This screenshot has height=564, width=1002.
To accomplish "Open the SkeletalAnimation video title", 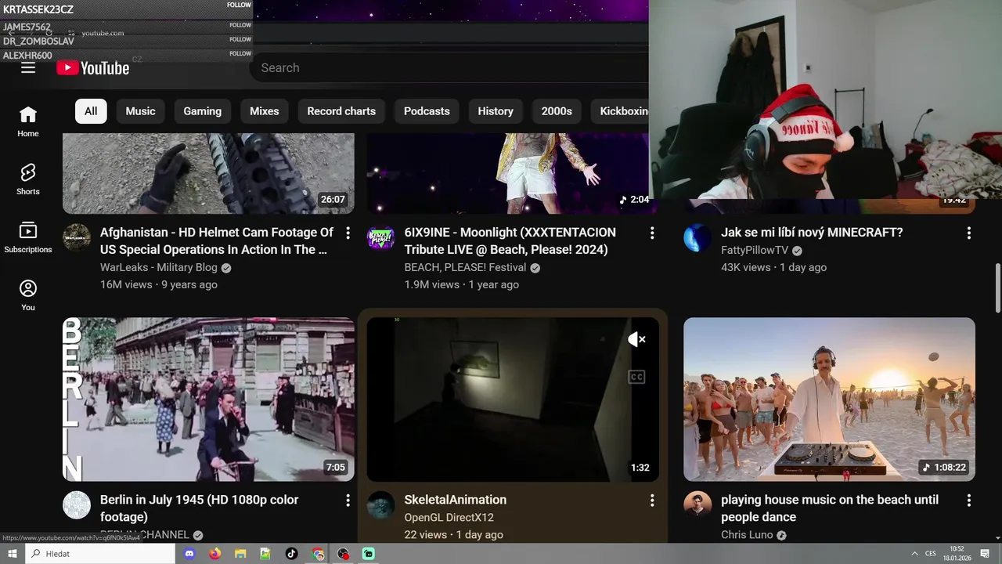I will pos(456,500).
